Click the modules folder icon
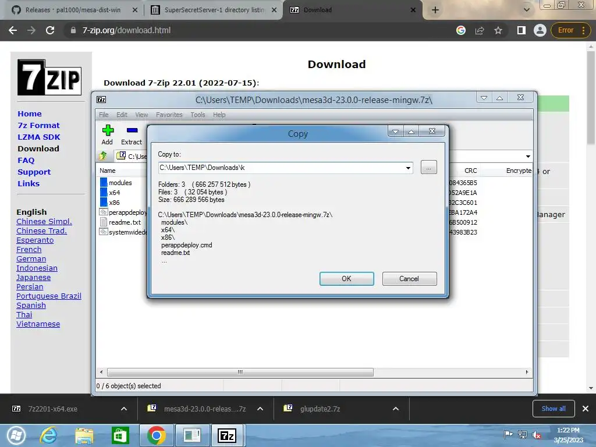 [x=104, y=182]
